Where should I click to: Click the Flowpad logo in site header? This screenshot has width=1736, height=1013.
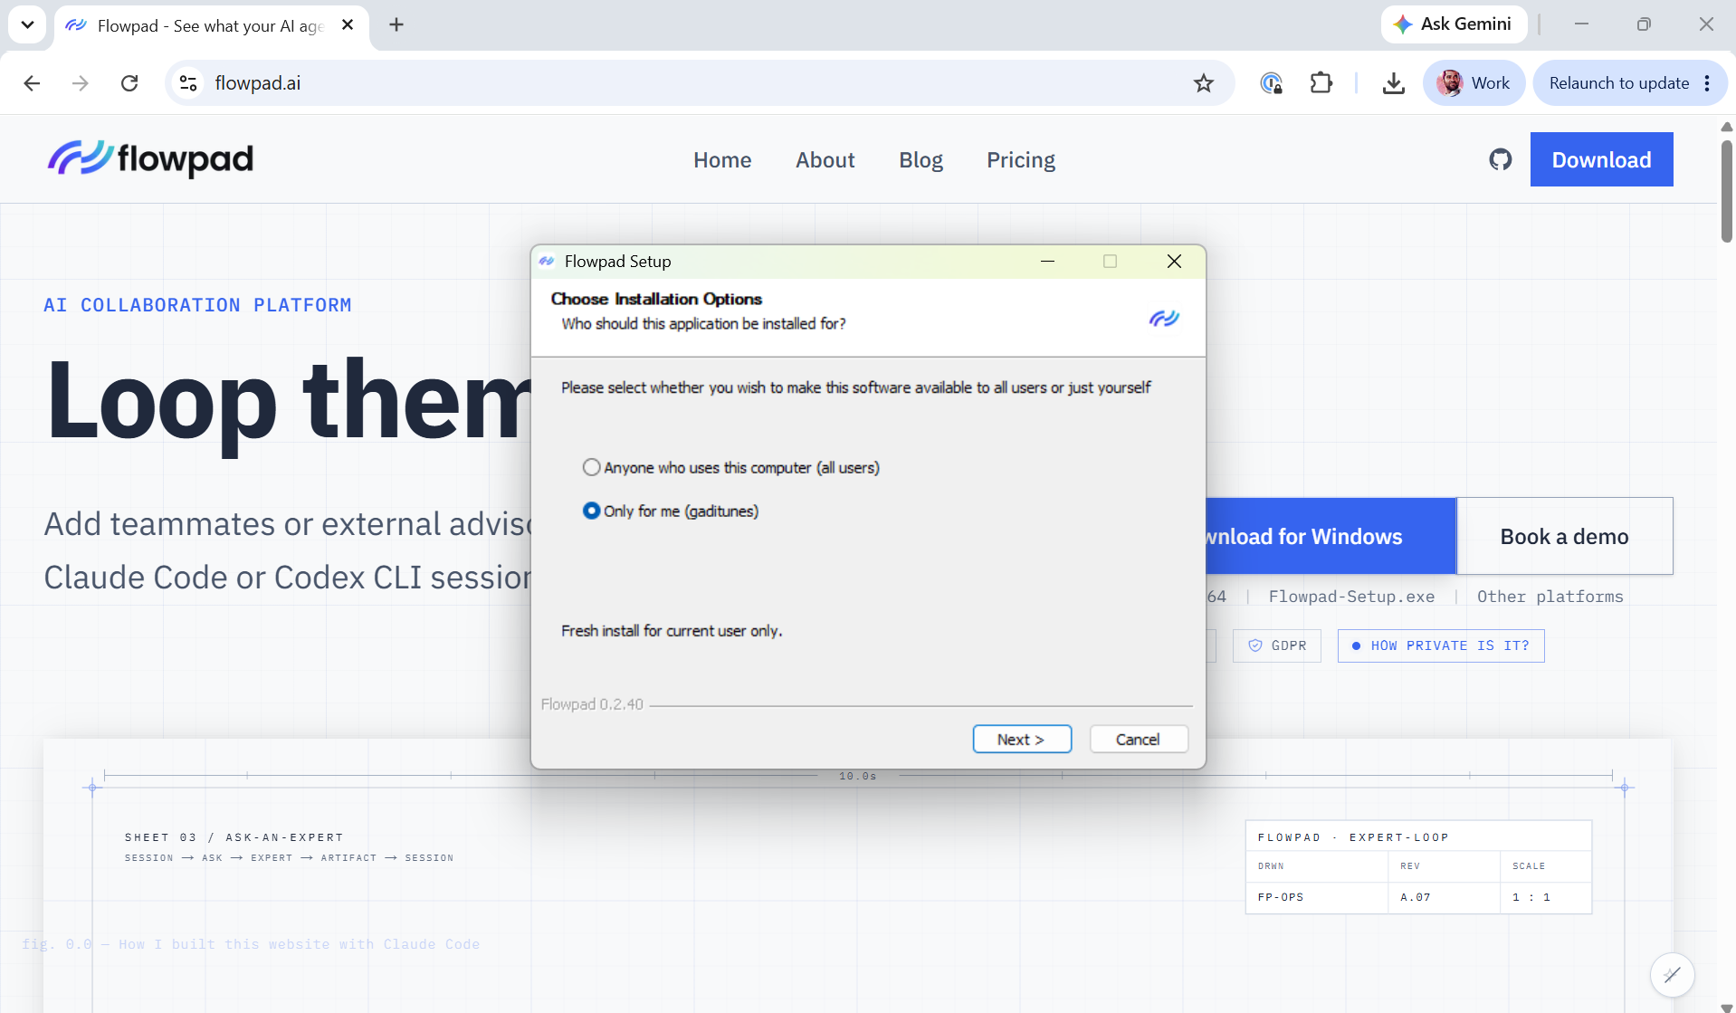click(x=150, y=159)
